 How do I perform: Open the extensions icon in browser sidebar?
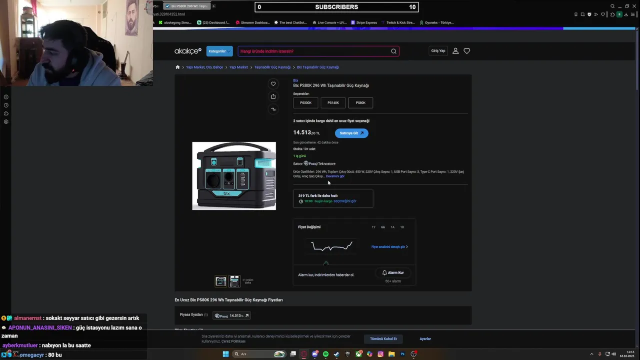click(x=6, y=113)
